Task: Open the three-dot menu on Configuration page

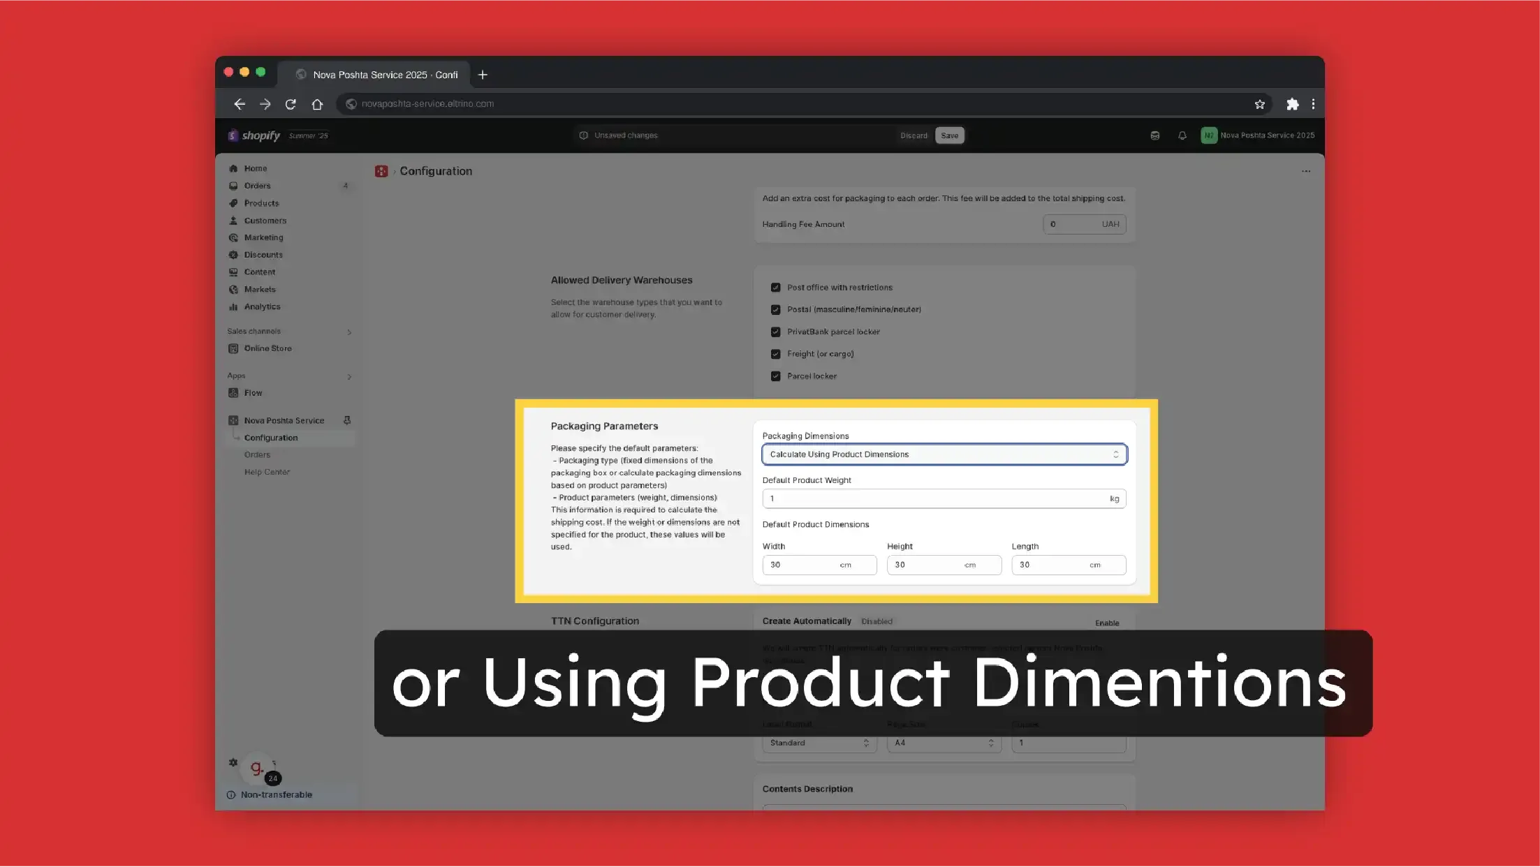Action: [1305, 171]
